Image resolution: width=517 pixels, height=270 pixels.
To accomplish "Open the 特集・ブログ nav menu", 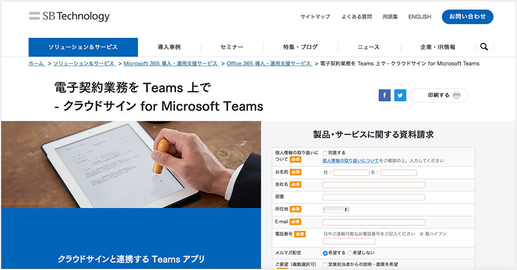I will (x=300, y=47).
